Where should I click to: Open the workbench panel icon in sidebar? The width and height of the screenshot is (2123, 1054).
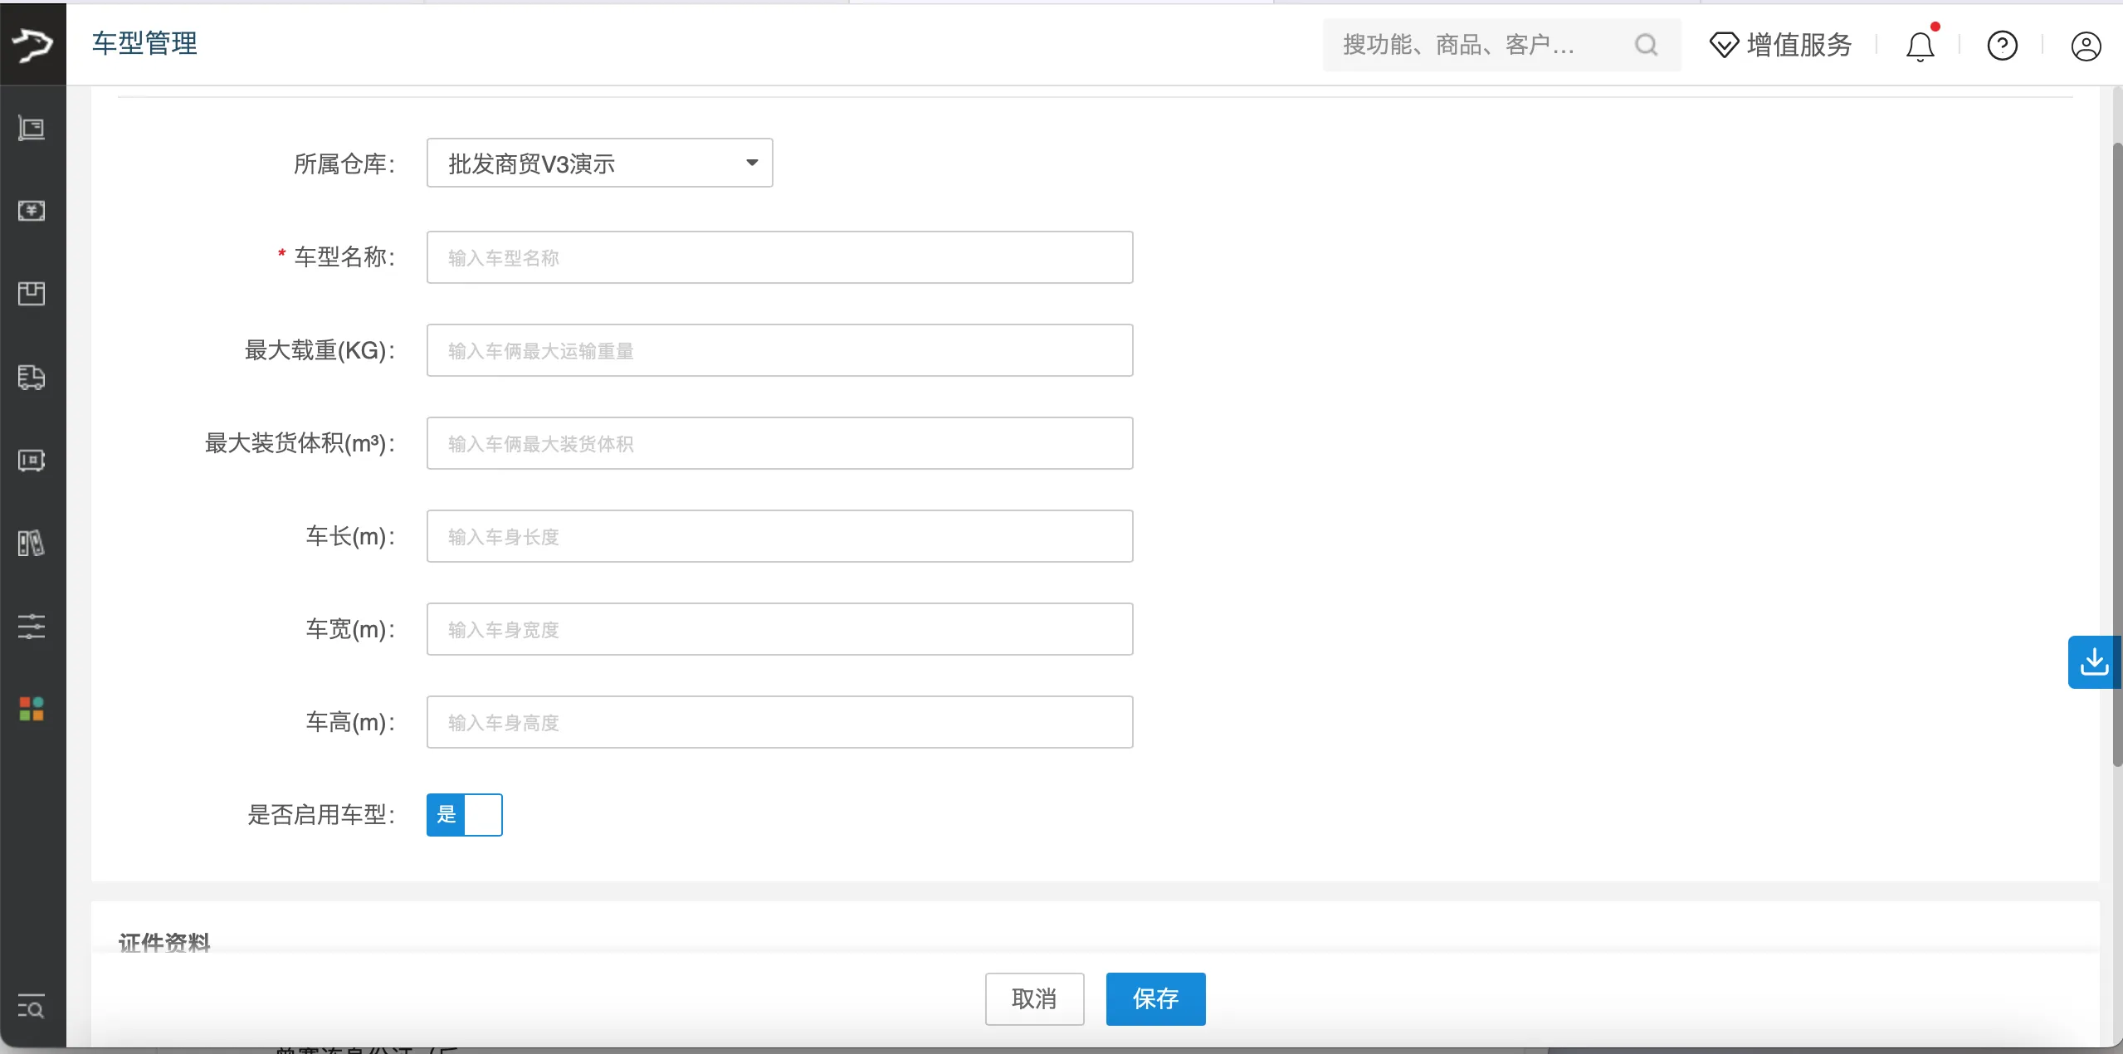32,129
